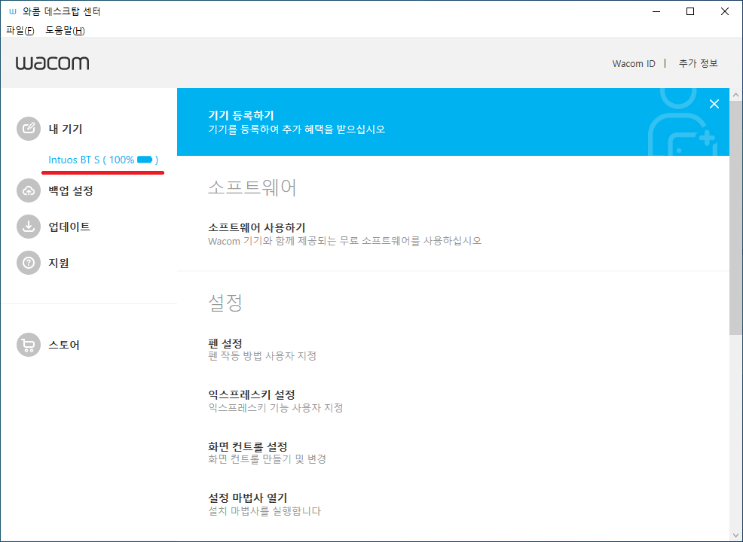Open the 스토어 section
The image size is (743, 542).
coord(64,345)
